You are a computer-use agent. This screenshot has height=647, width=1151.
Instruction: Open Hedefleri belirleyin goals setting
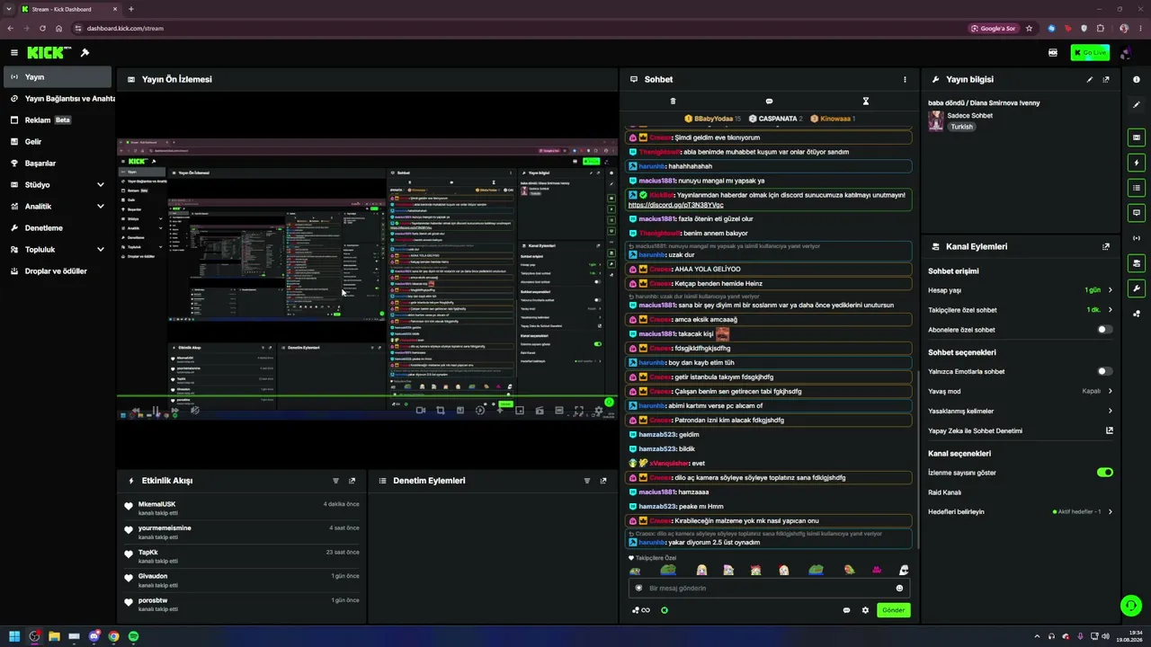pyautogui.click(x=1021, y=512)
